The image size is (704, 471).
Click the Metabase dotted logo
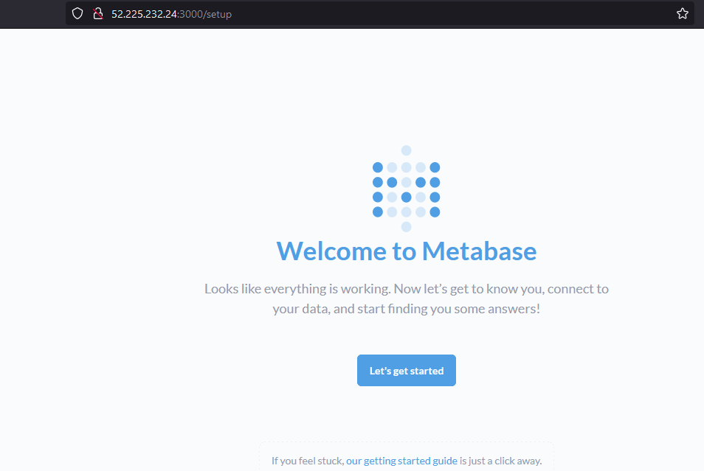(406, 189)
